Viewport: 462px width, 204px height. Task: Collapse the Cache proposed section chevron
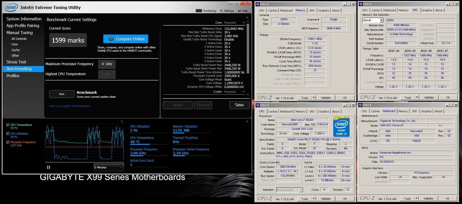[244, 92]
